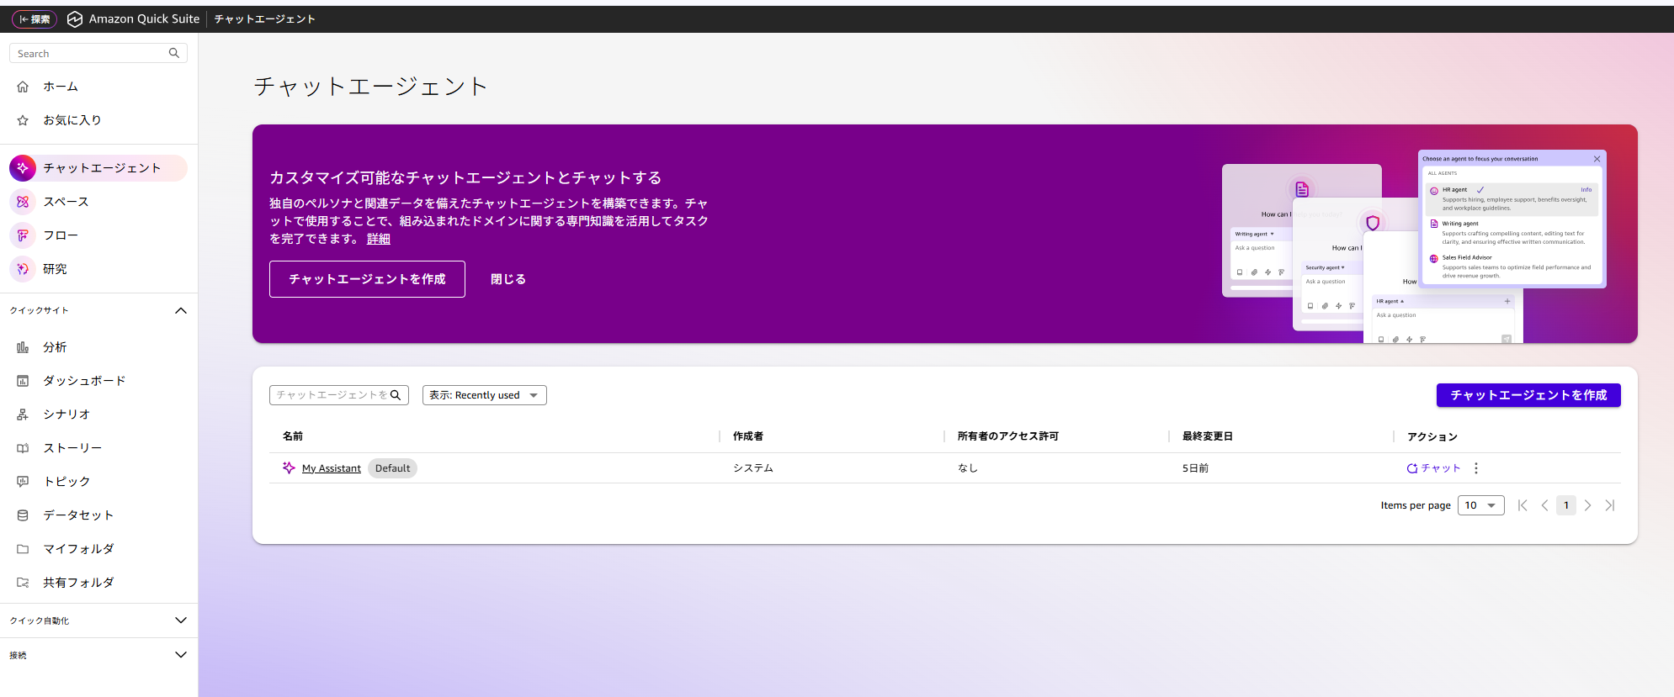1674x697 pixels.
Task: Click the 名前 column header
Action: (293, 436)
